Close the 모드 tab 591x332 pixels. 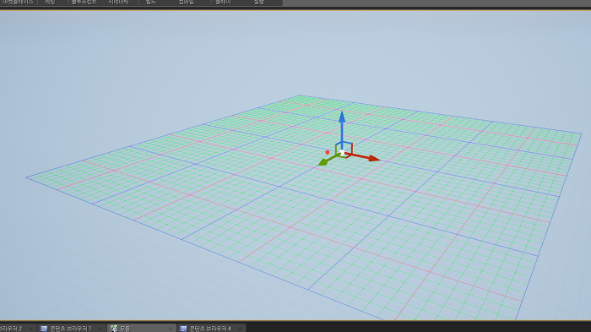click(171, 329)
